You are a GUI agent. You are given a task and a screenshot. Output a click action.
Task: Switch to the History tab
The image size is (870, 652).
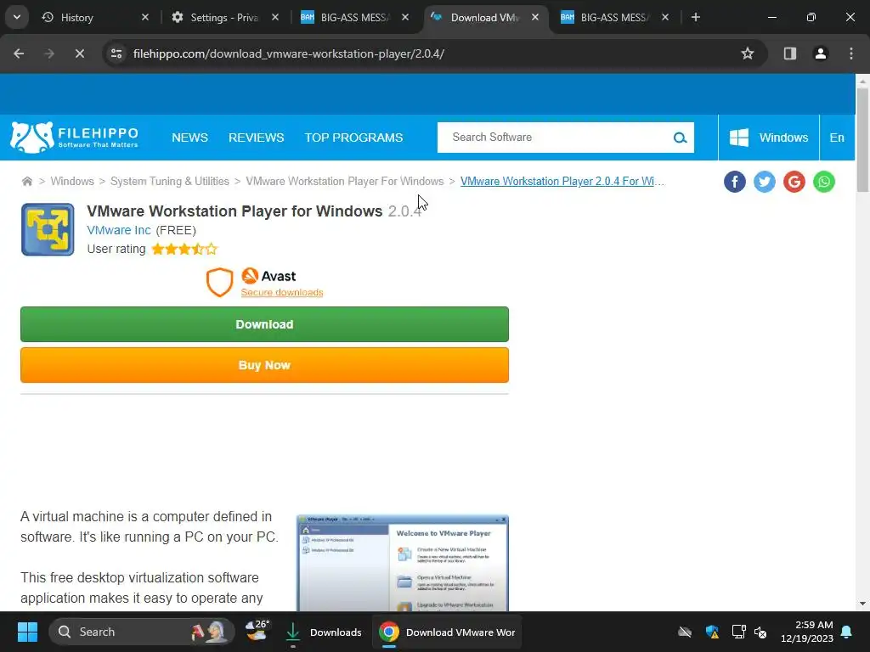point(94,18)
